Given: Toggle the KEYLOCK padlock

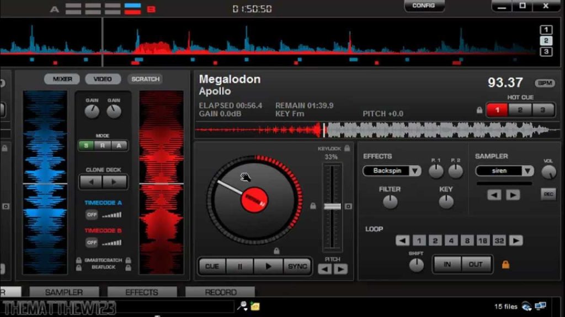Looking at the screenshot, I should (347, 147).
